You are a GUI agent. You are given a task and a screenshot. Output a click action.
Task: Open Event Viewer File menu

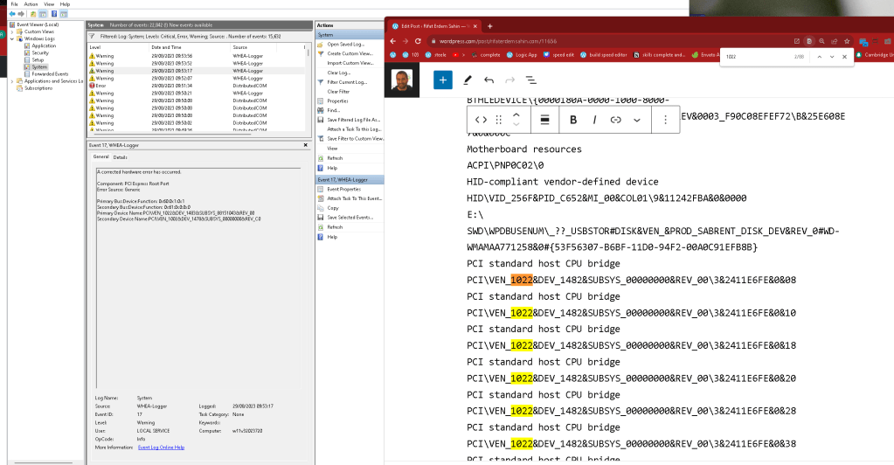click(14, 4)
